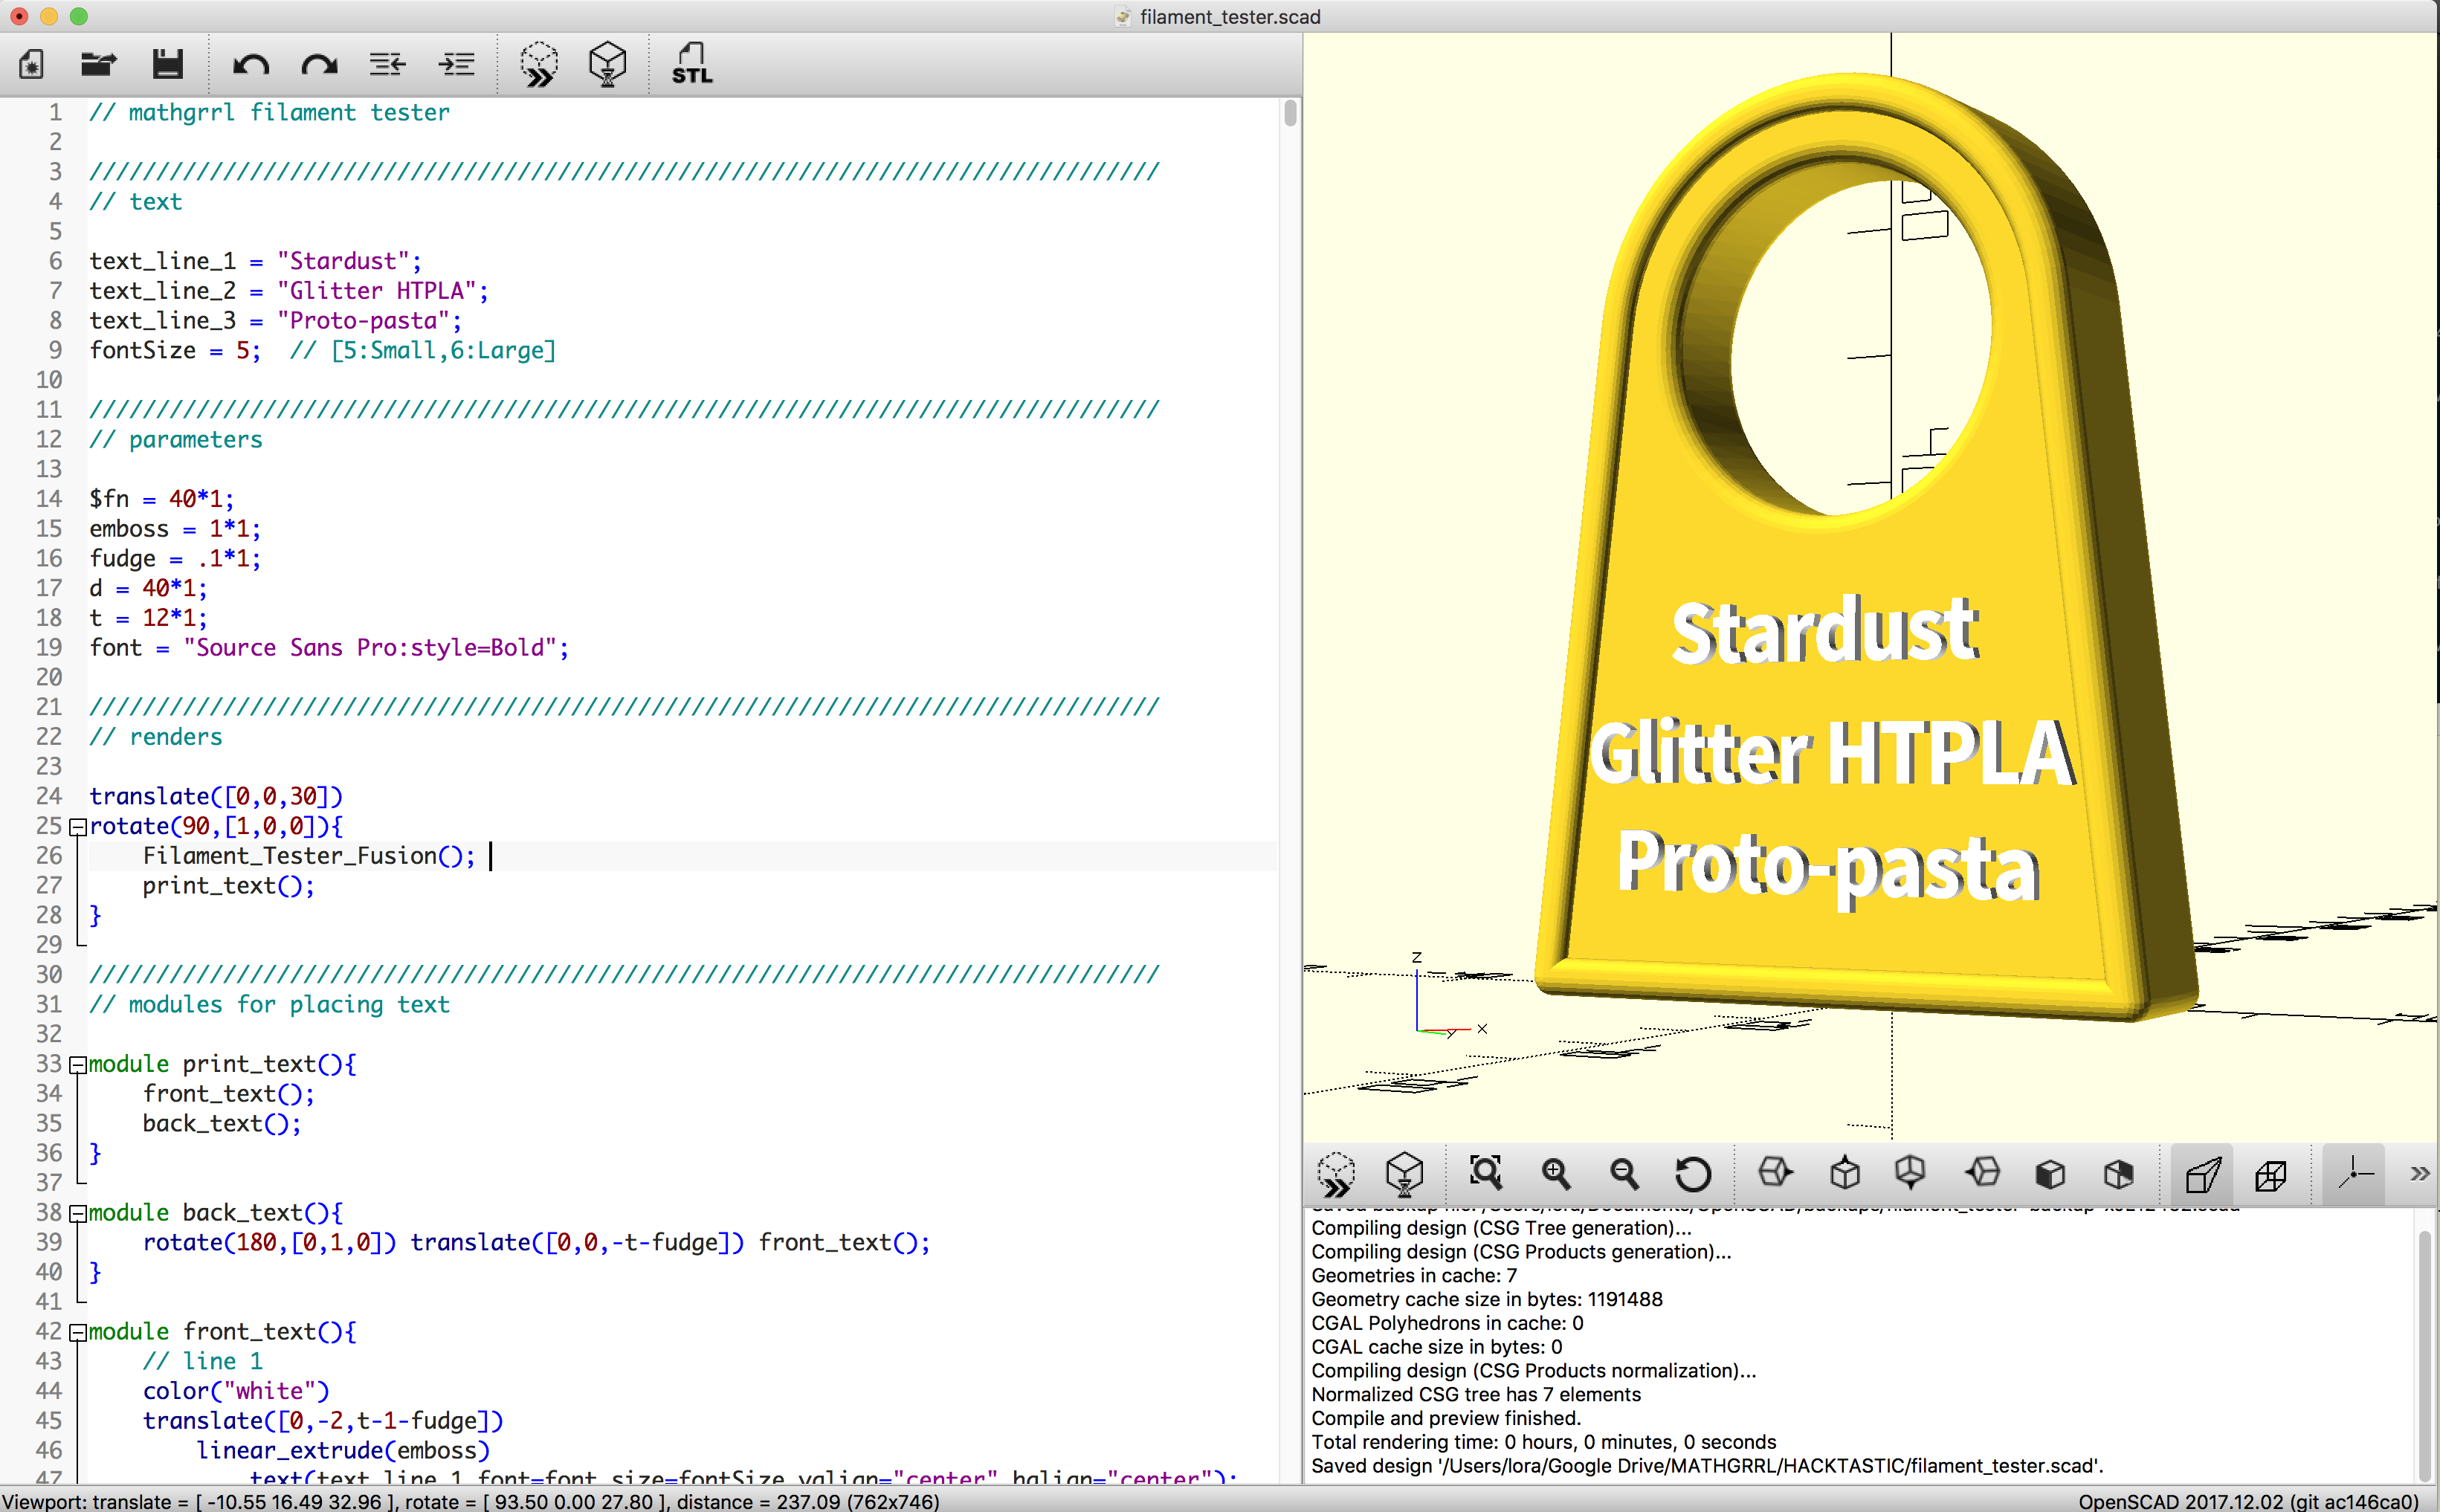Switch to bottom view
2440x1512 pixels.
tap(1911, 1172)
